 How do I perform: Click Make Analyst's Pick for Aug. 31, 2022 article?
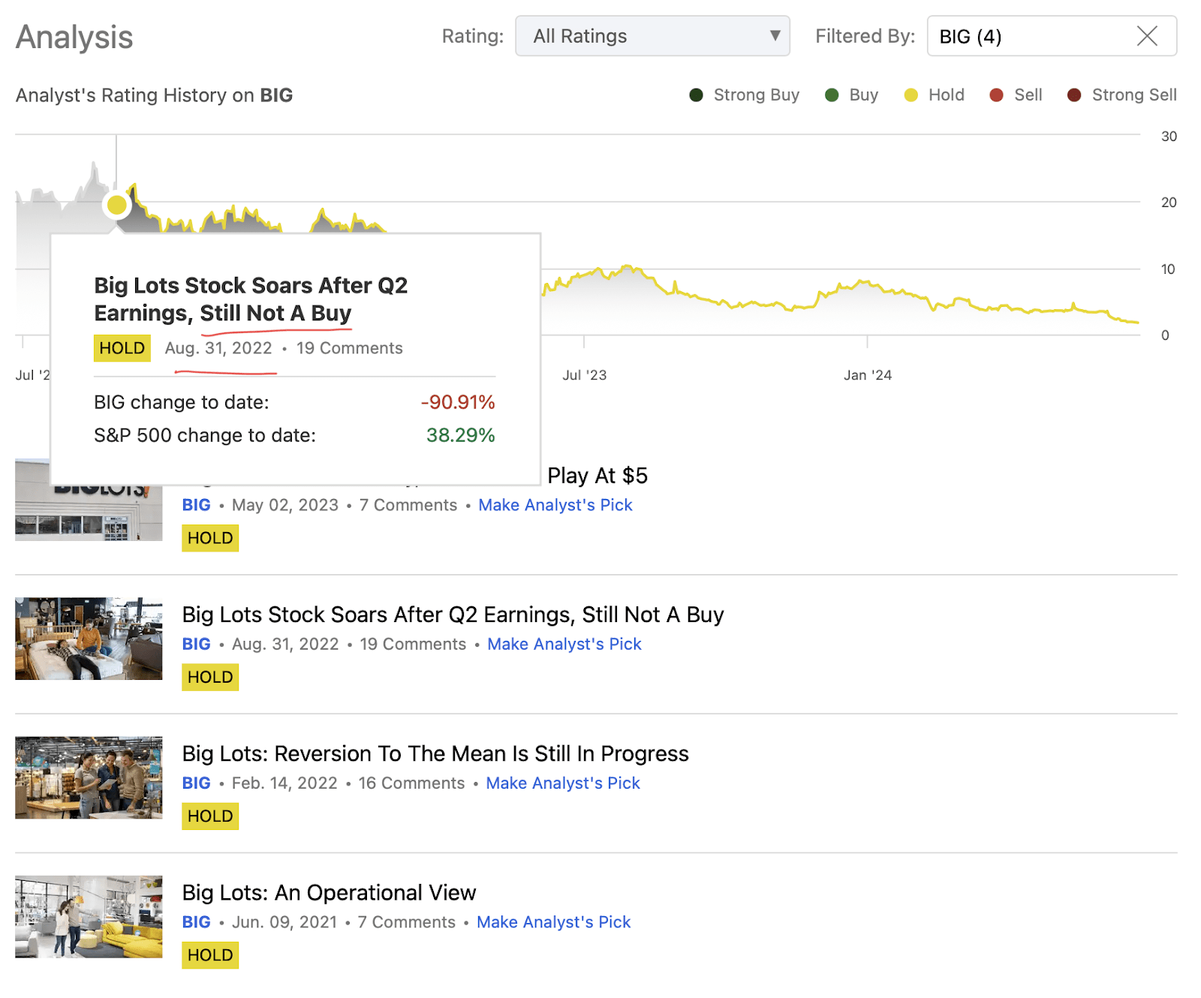(564, 644)
